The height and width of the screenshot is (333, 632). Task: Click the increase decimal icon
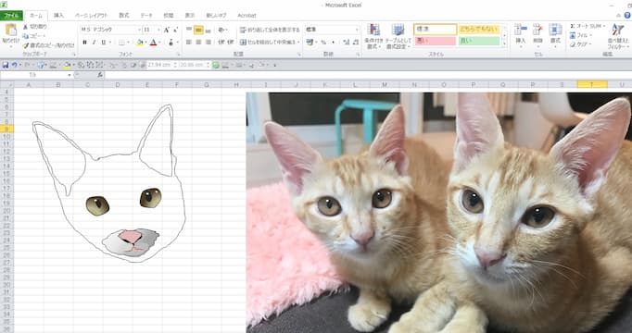[347, 43]
